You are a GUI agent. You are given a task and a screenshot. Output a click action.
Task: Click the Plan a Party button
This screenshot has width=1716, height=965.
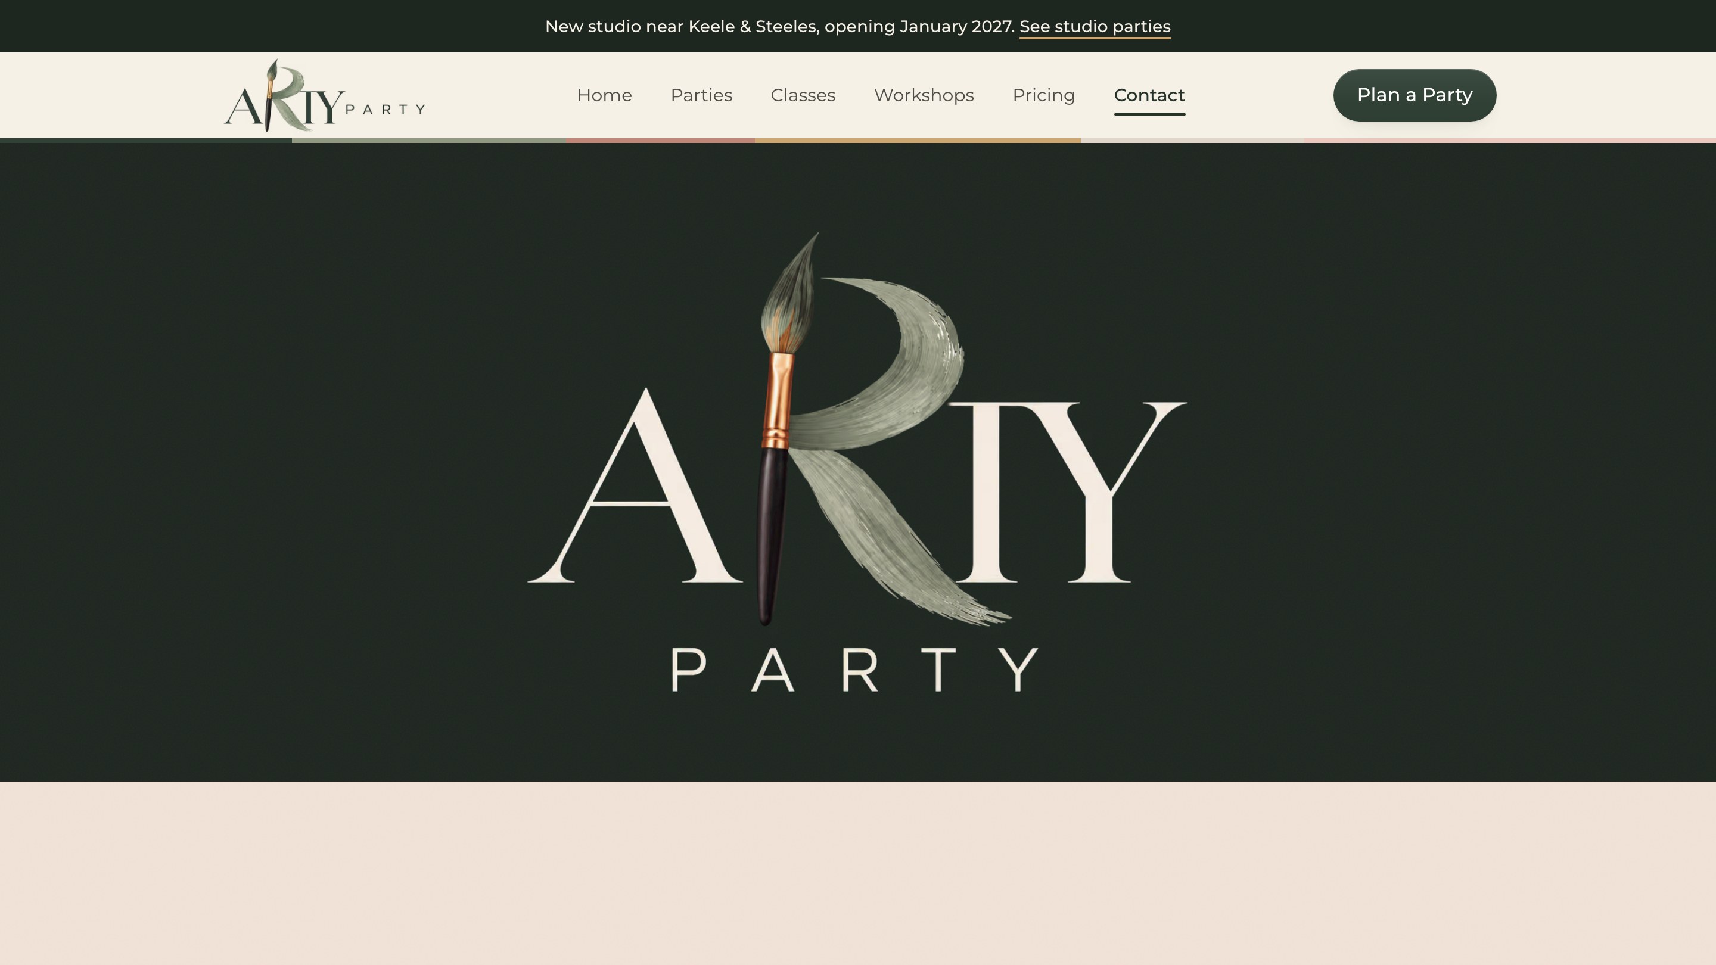tap(1415, 95)
